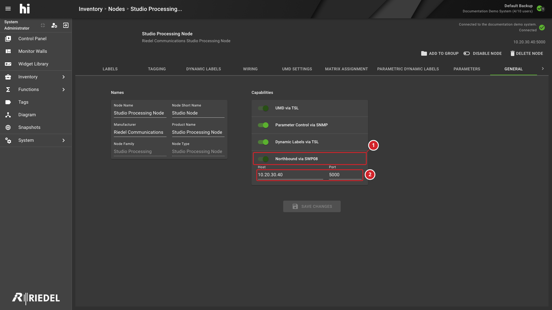Click the 10.20.30.40:5000 address text

point(529,42)
